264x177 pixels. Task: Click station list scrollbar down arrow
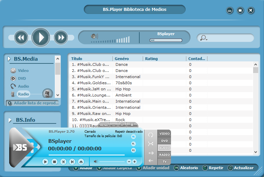[x=255, y=152]
